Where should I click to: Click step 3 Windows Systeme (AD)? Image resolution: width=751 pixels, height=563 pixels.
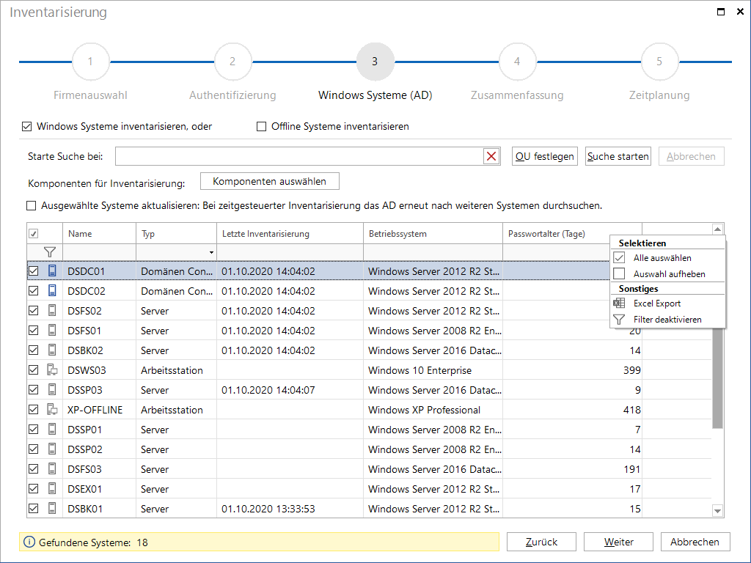pos(375,62)
